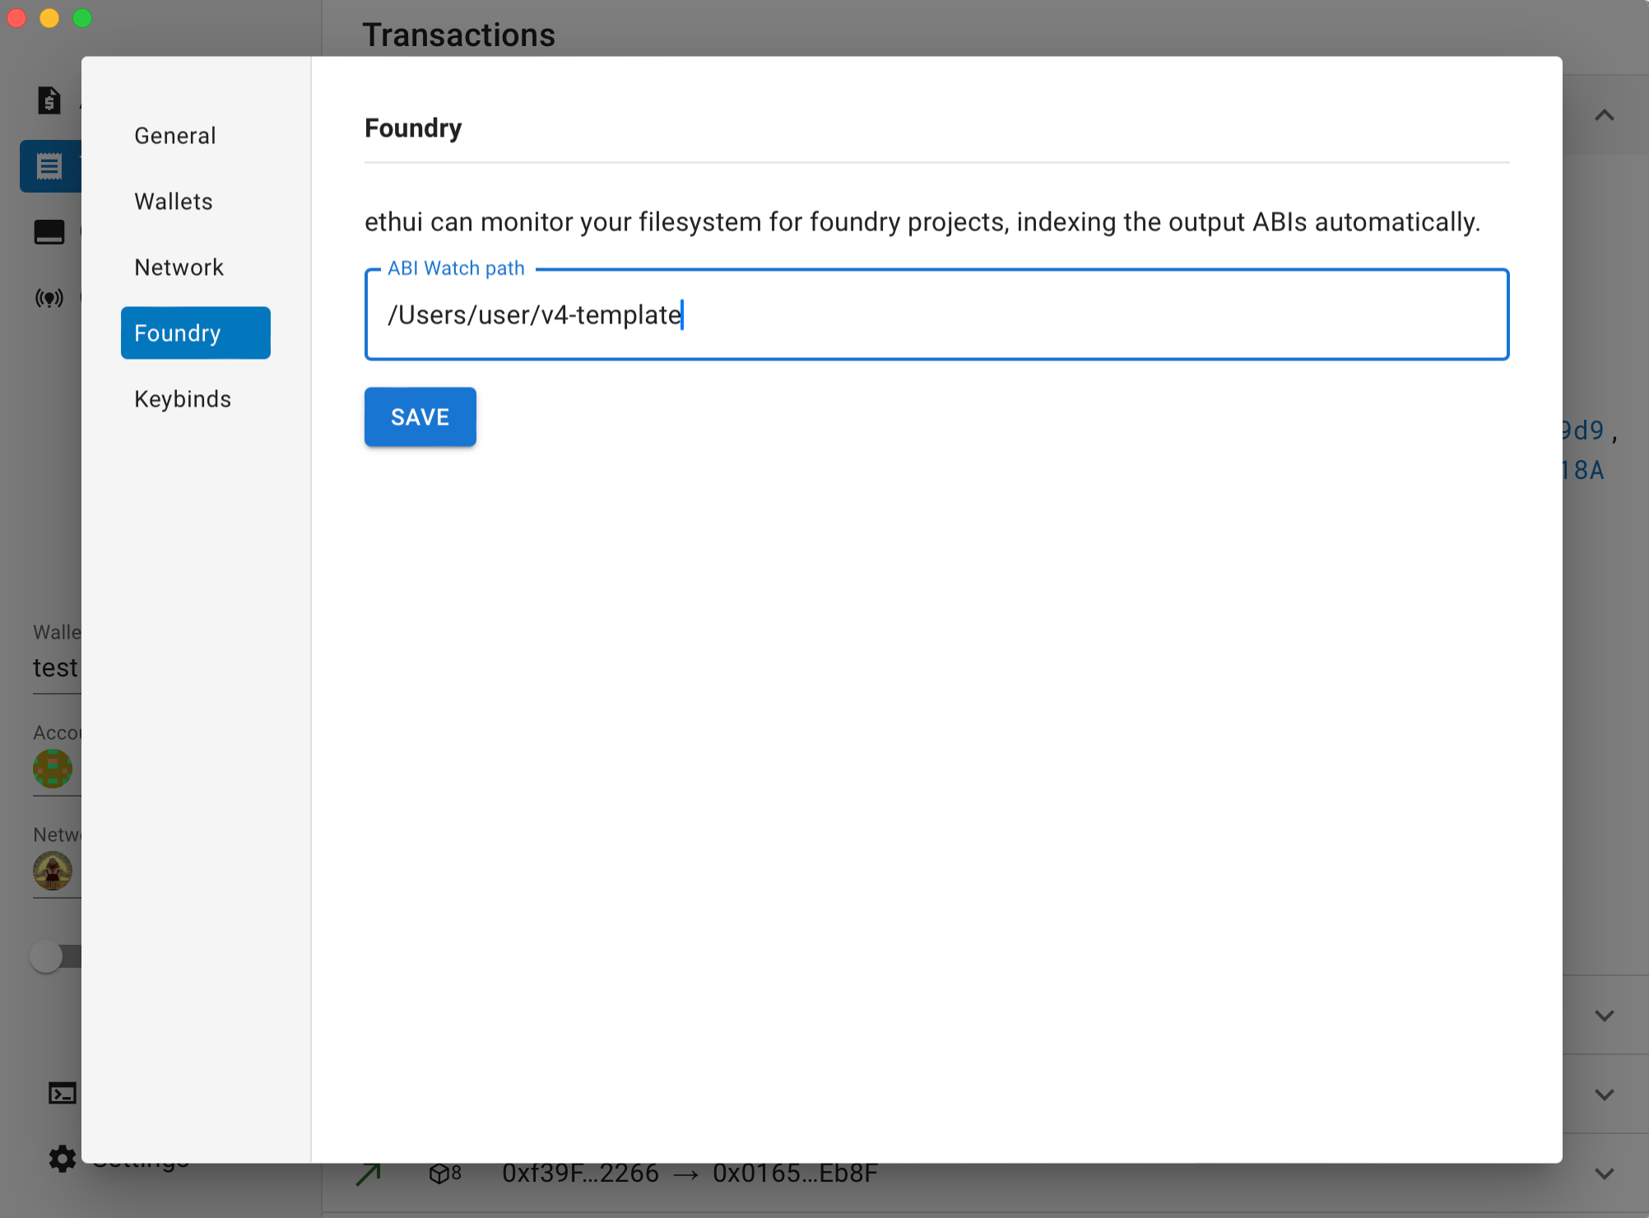The height and width of the screenshot is (1218, 1649).
Task: Click the 0x0165...Eb8F recipient address
Action: pyautogui.click(x=795, y=1174)
